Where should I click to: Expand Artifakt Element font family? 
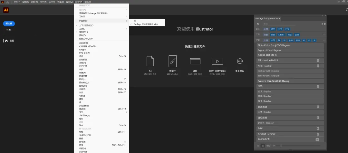pos(290,134)
